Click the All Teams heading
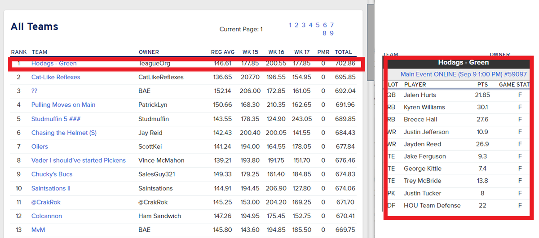Image resolution: width=539 pixels, height=238 pixels. (35, 26)
